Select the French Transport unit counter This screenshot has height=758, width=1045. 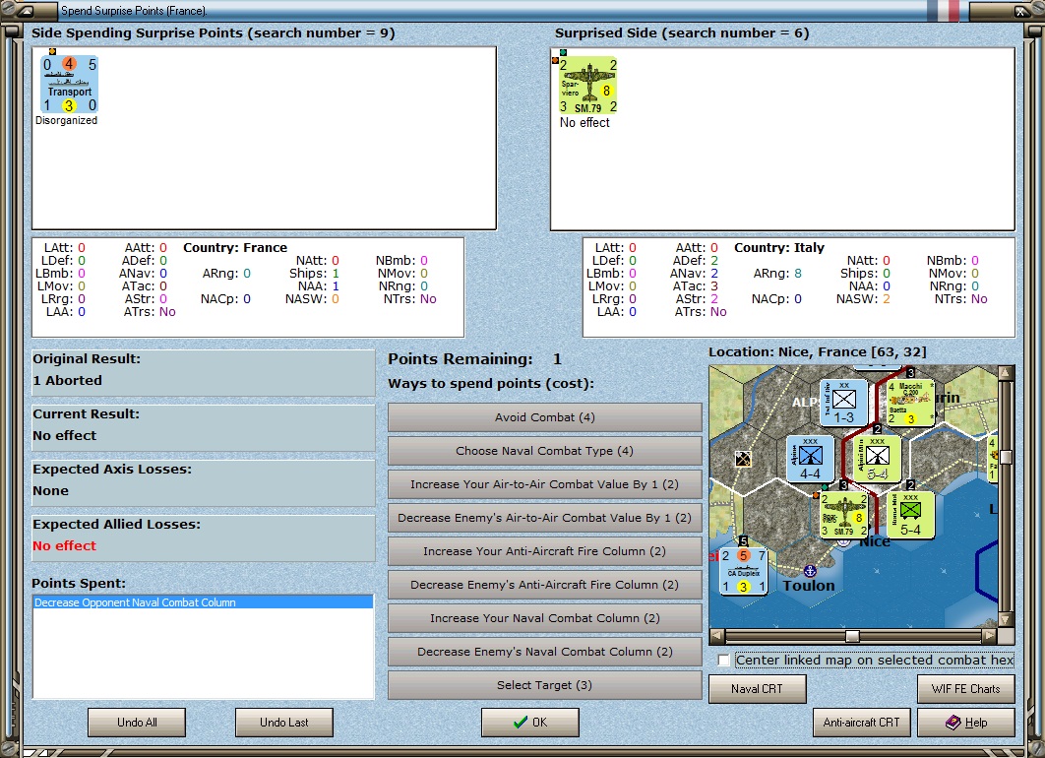tap(69, 85)
